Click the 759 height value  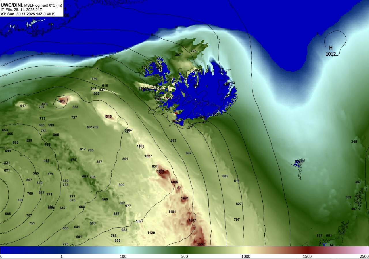coord(94,79)
